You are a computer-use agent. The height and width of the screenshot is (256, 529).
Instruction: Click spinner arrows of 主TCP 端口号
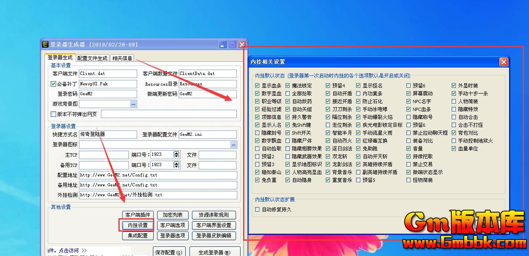pyautogui.click(x=177, y=155)
